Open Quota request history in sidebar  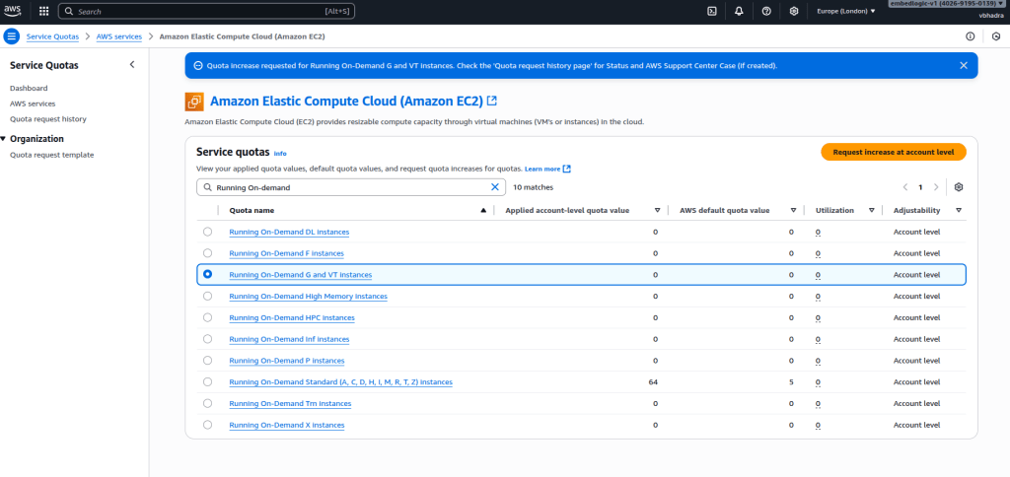tap(47, 118)
